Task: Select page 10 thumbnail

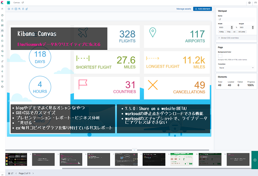Action: pyautogui.click(x=210, y=159)
